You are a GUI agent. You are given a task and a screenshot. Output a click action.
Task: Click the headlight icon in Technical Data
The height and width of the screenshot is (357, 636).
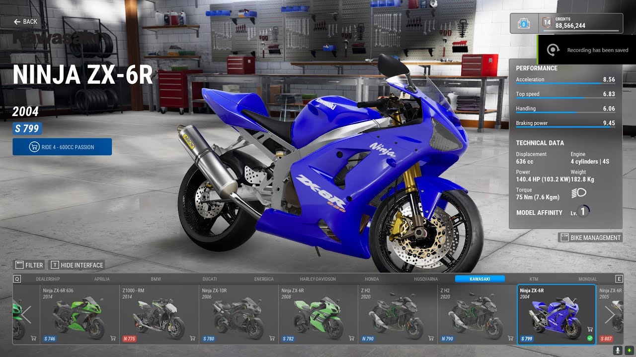tap(579, 192)
